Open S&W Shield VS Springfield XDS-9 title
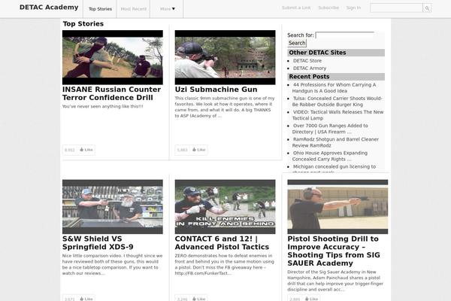This screenshot has height=301, width=451. tap(98, 243)
